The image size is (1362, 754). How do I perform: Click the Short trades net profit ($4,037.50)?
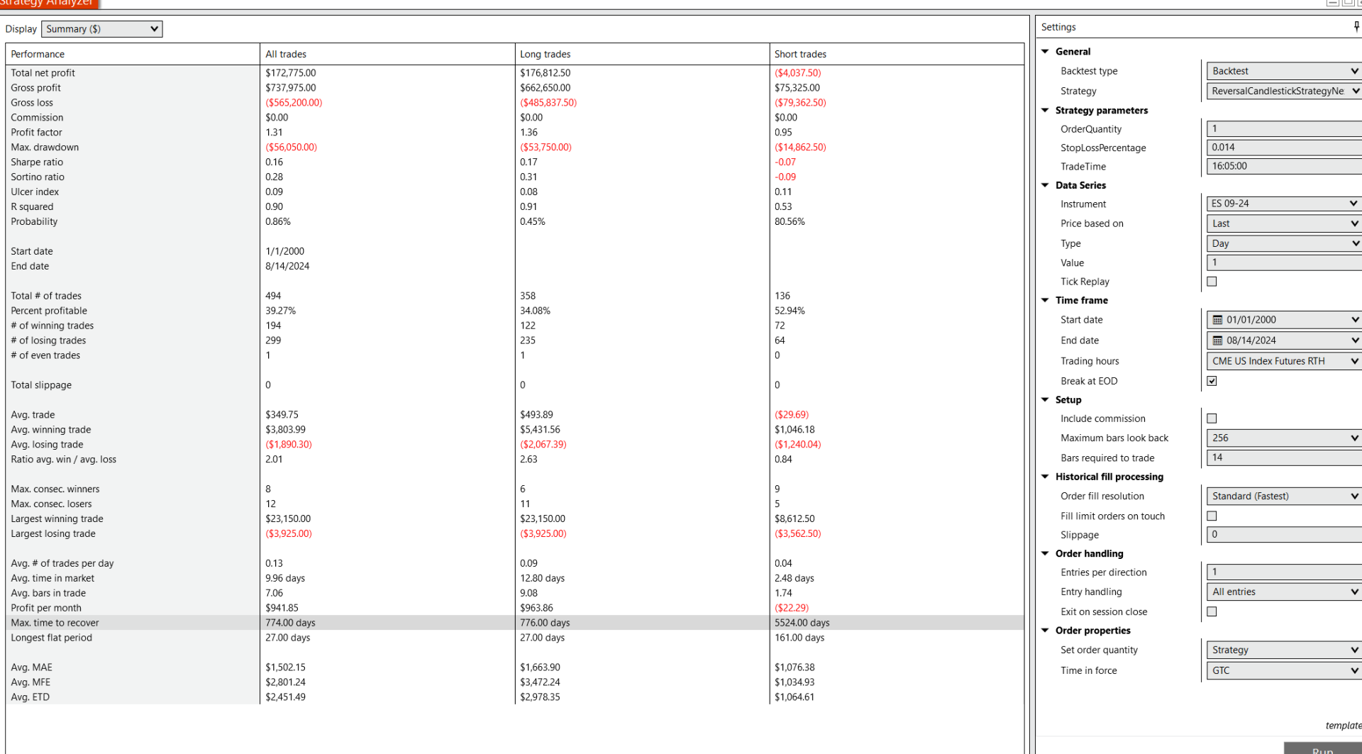click(797, 73)
